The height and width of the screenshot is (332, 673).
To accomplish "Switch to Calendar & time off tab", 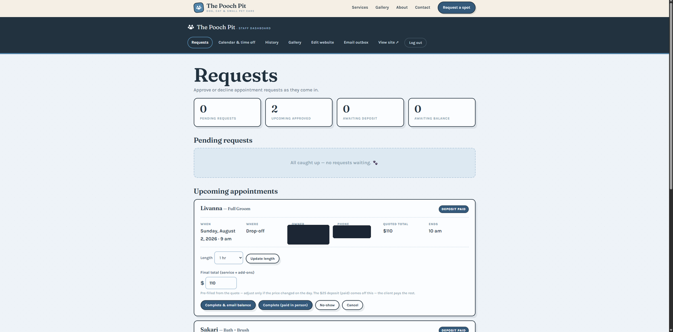I will 237,42.
